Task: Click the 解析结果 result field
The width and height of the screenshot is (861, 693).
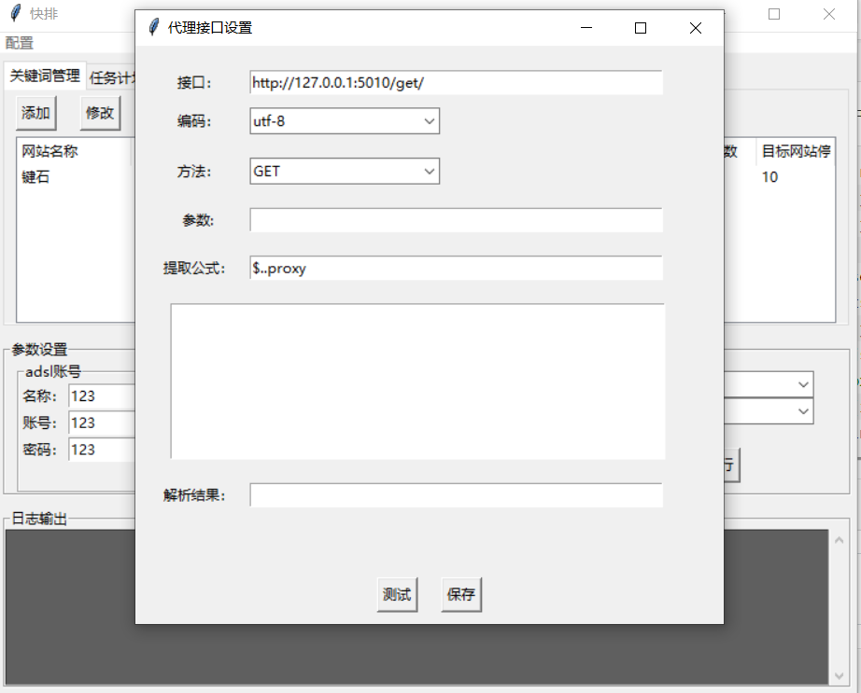Action: [455, 494]
